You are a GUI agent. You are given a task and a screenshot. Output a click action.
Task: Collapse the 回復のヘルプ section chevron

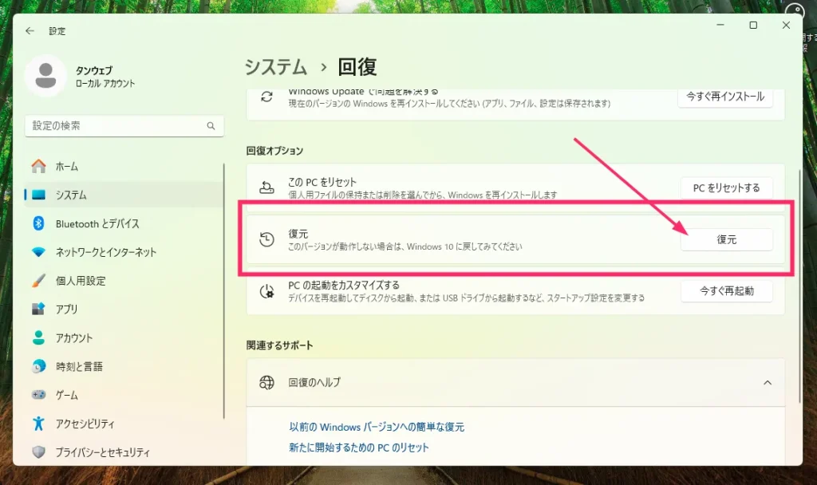click(768, 383)
